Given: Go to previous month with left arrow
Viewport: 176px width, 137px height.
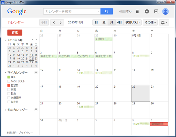Looking at the screenshot, I should pyautogui.click(x=54, y=22).
